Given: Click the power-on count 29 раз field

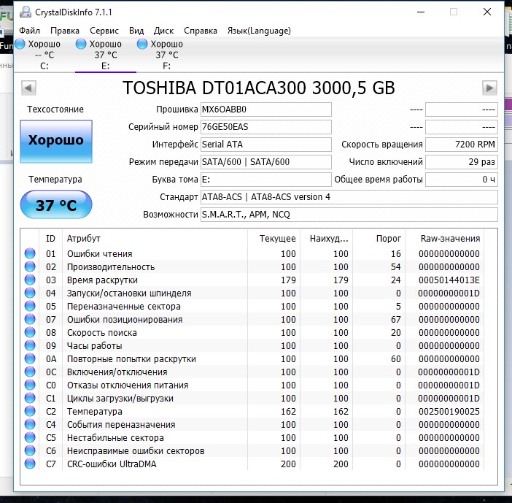Looking at the screenshot, I should point(462,162).
